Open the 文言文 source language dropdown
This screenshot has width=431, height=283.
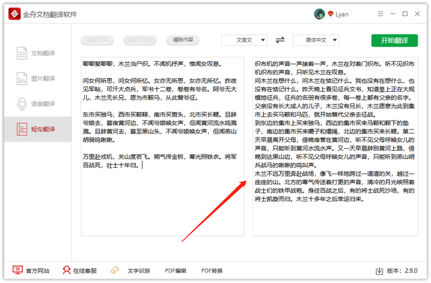click(244, 40)
